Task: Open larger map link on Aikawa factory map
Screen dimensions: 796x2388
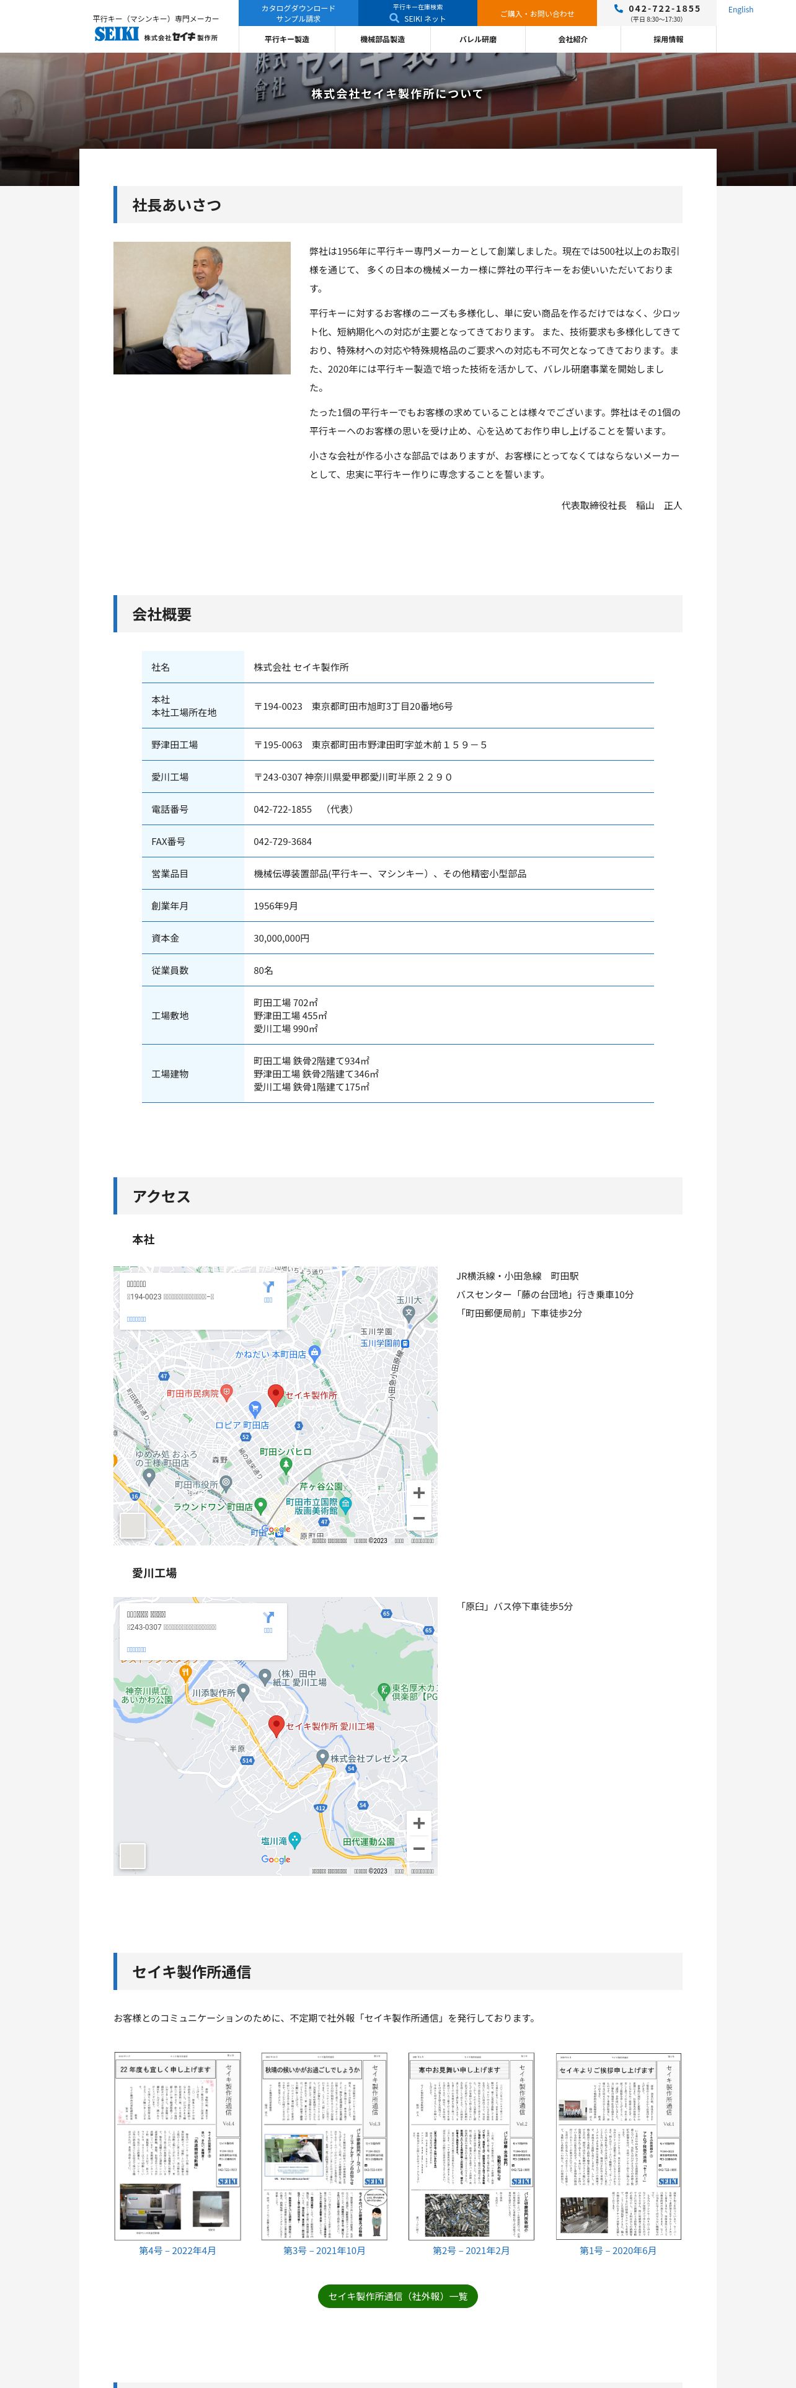Action: pos(136,1649)
